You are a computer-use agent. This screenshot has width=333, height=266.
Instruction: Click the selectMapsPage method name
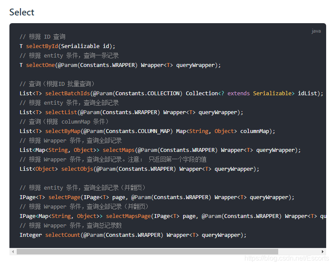128,216
